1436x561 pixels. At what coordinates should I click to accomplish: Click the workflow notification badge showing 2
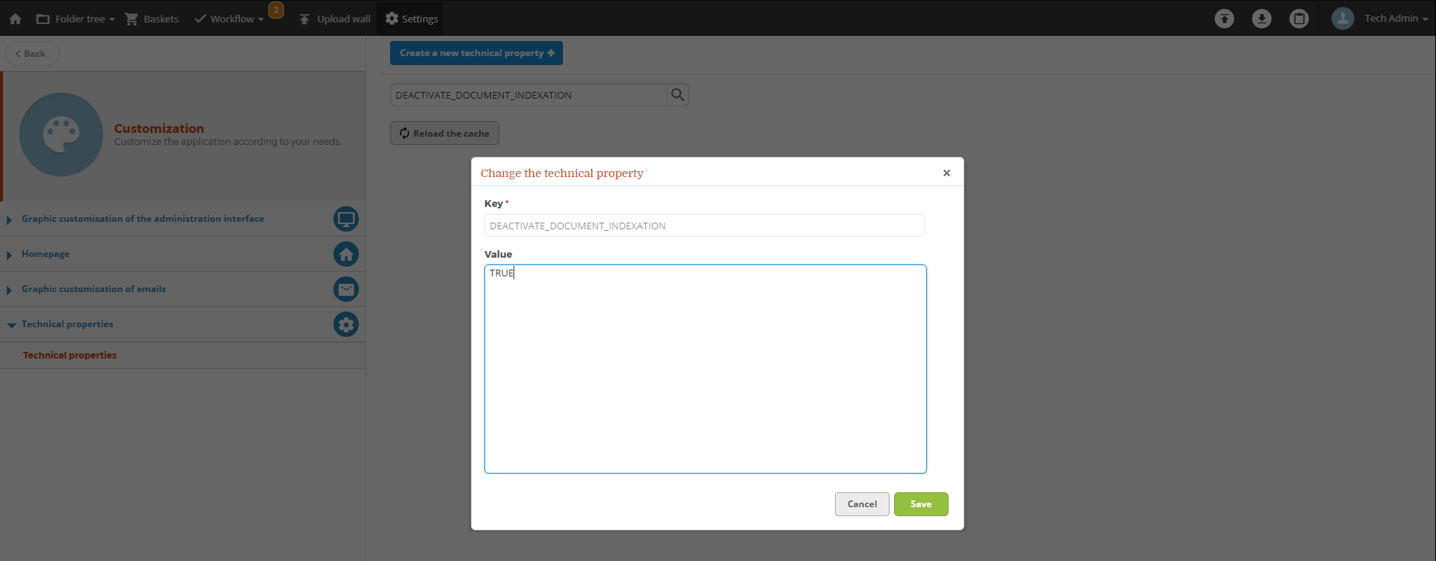coord(277,10)
